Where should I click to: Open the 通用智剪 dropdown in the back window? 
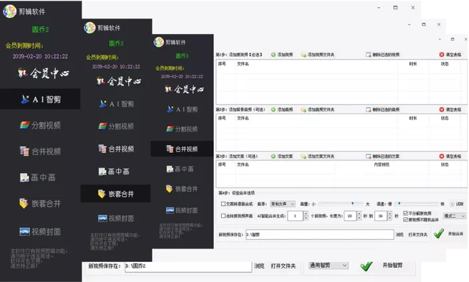coord(329,265)
